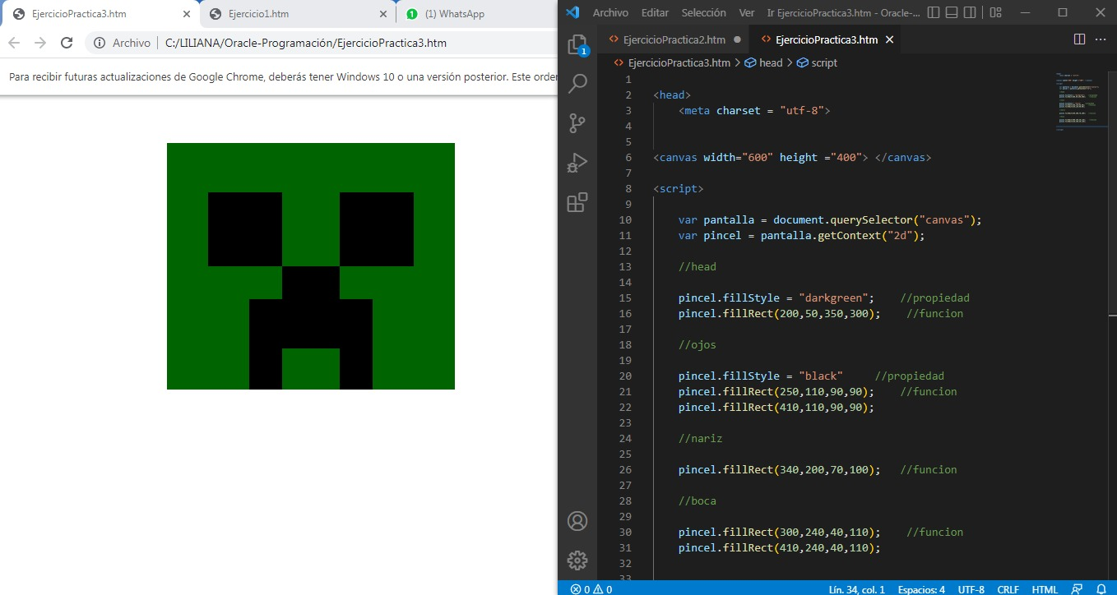Open the Editar menu
Viewport: 1117px width, 595px height.
point(655,12)
